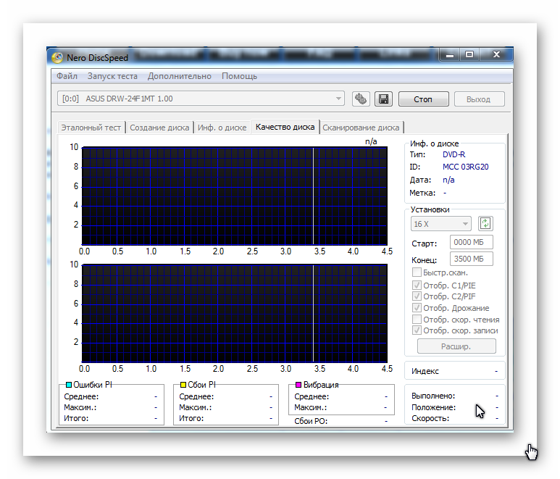Open the Файл menu

point(67,76)
